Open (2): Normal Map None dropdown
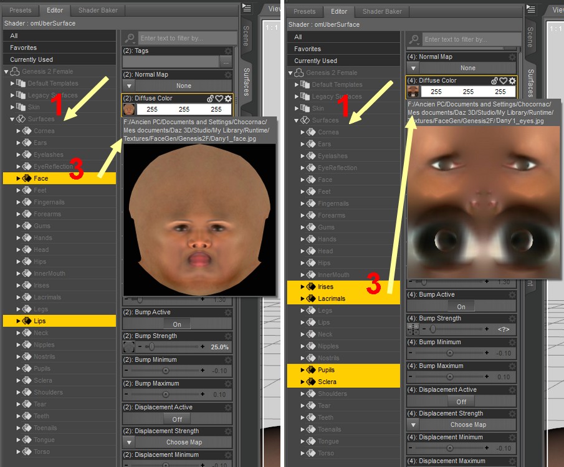Viewport: 564px width, 467px height. (x=178, y=85)
